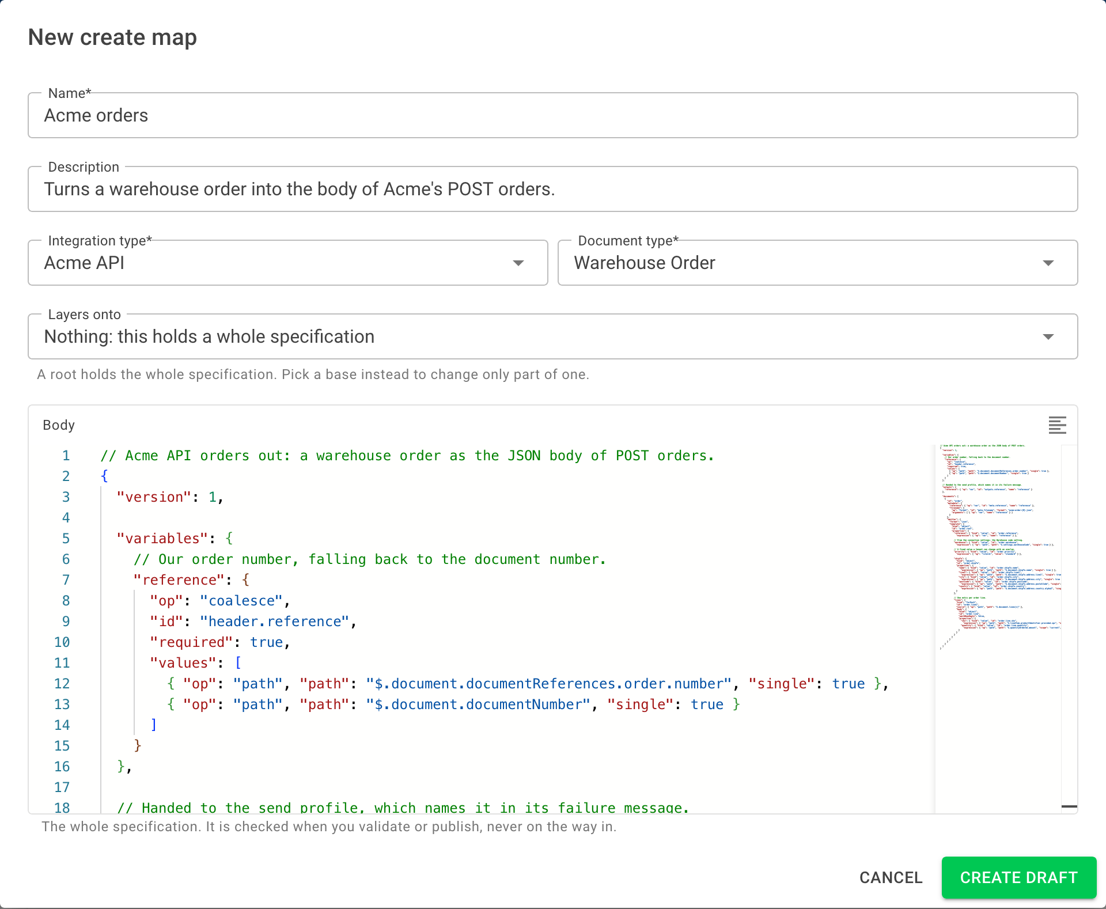Click the root specification helper text

coord(313,374)
